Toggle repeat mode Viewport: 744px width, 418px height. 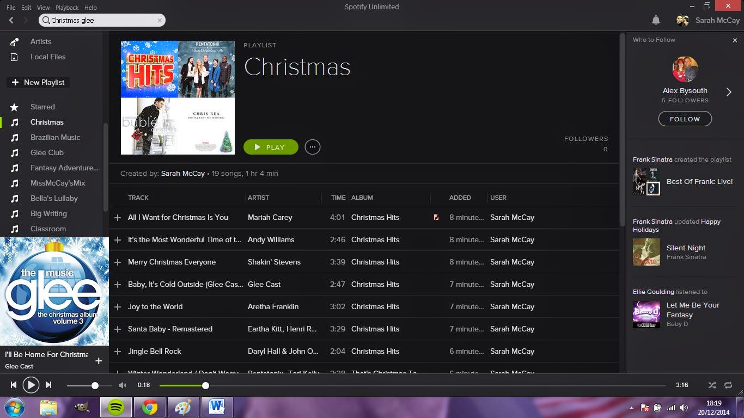click(728, 385)
